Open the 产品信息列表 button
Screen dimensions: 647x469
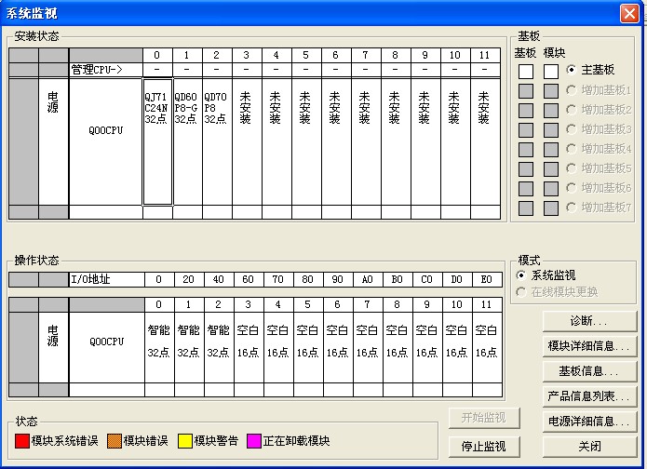click(590, 396)
